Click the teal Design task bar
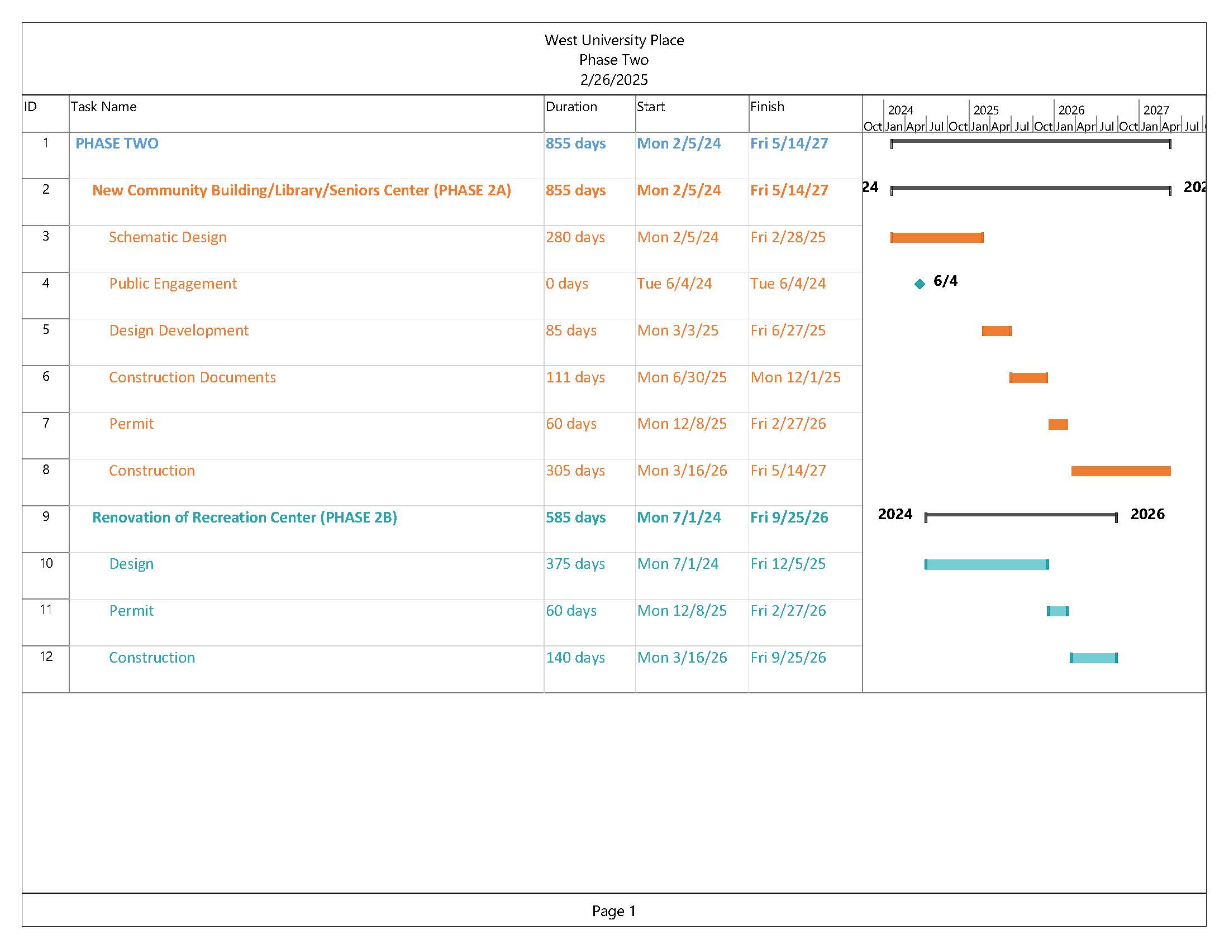 pyautogui.click(x=987, y=564)
